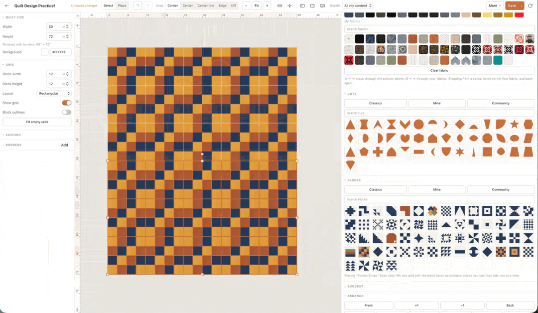Pick the concentric orange square block
This screenshot has height=313, width=538.
coord(514,252)
